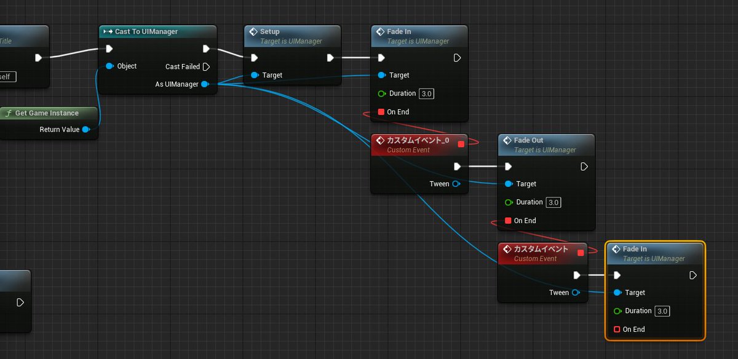This screenshot has width=738, height=359.
Task: Click the Duration value field on Fade Out
Action: [x=553, y=202]
